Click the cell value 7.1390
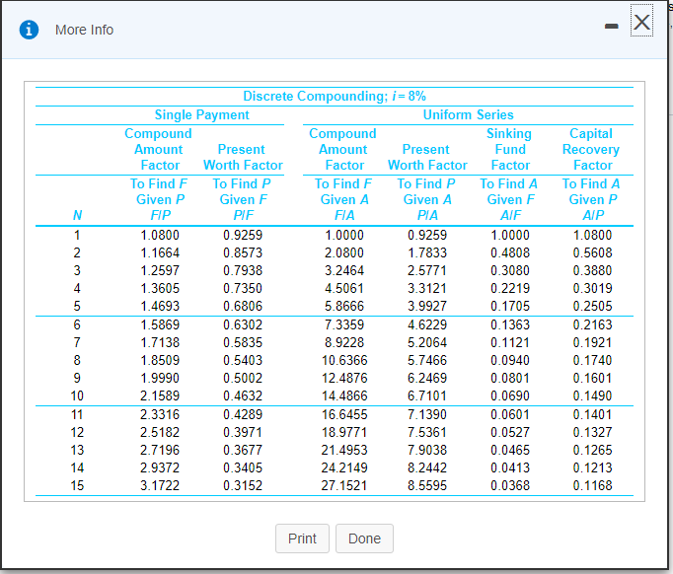673x574 pixels. click(x=427, y=415)
